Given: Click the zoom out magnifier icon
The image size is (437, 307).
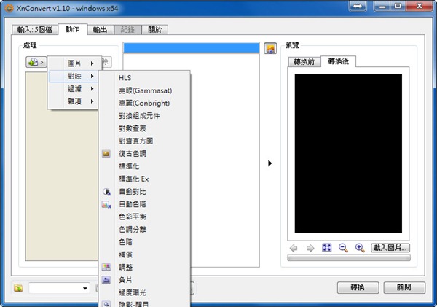Looking at the screenshot, I should [x=343, y=248].
